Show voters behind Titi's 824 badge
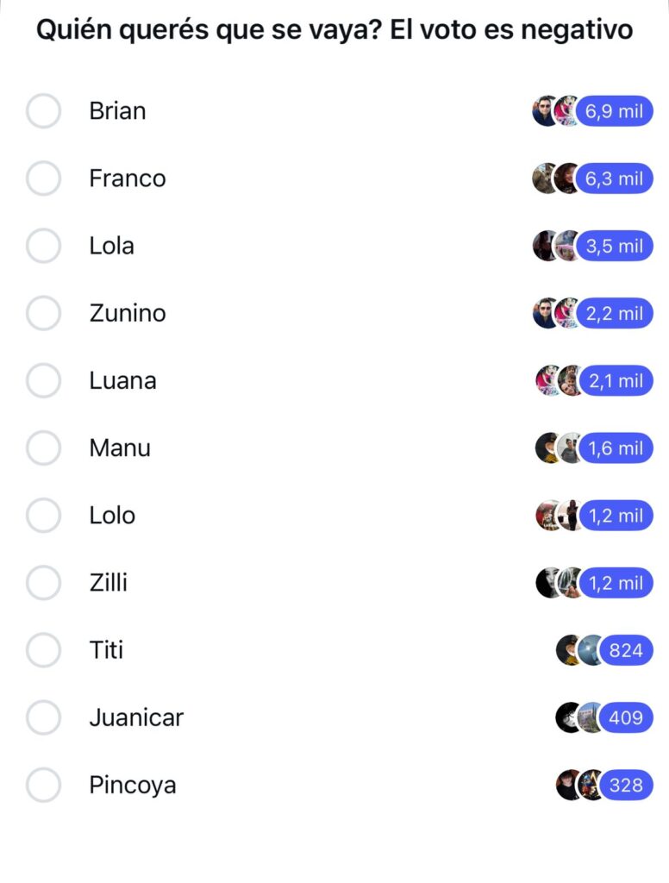Viewport: 669px width, 883px height. pos(626,650)
